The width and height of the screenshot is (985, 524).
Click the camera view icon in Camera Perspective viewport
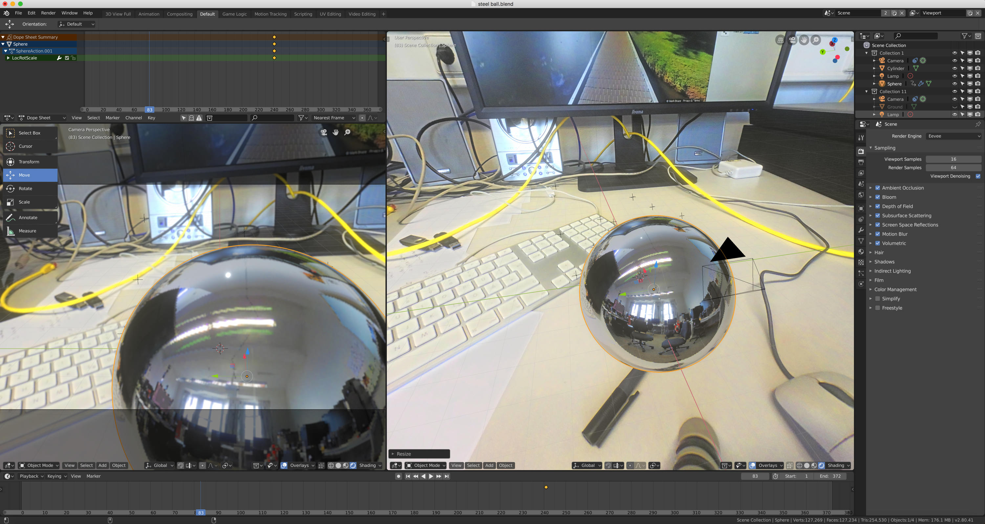pyautogui.click(x=324, y=132)
